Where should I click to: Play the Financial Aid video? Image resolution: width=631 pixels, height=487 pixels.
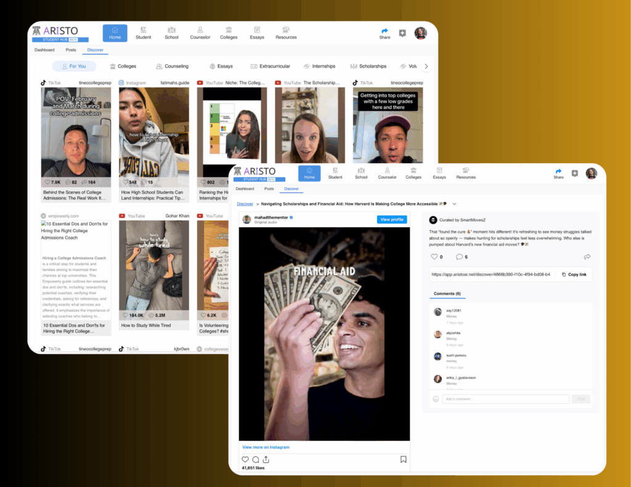point(324,334)
